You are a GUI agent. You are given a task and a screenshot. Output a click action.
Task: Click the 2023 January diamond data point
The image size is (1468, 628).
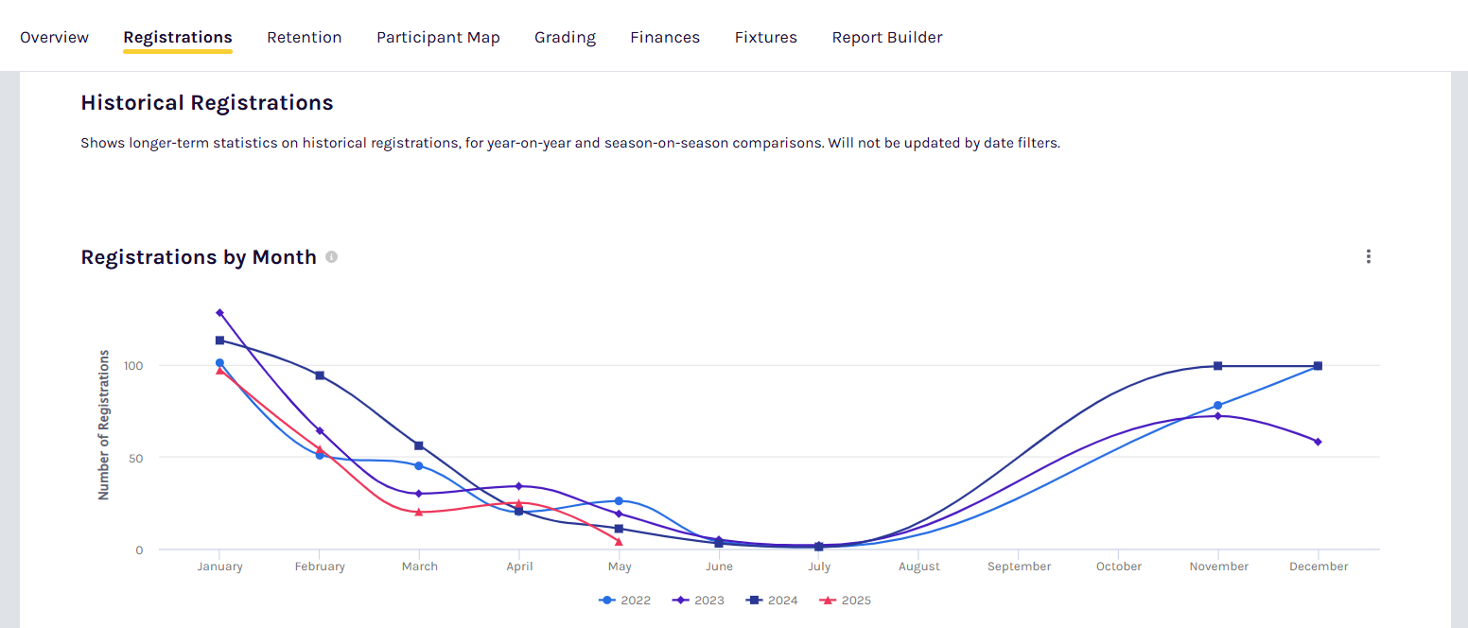coord(219,313)
